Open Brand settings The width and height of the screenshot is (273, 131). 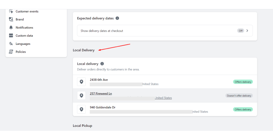pyautogui.click(x=20, y=19)
